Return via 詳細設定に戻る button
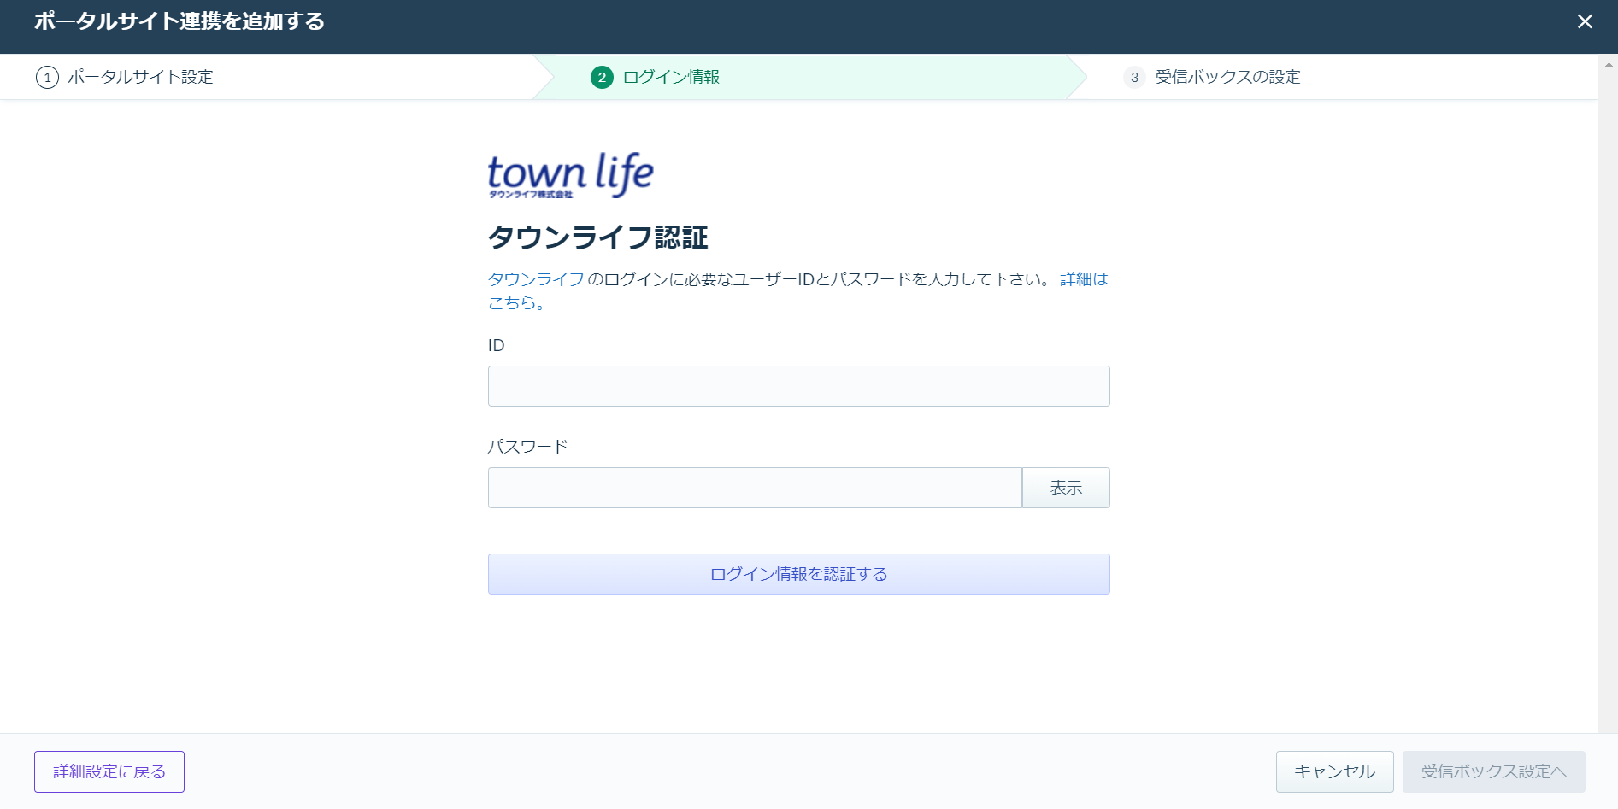1618x809 pixels. click(x=109, y=771)
